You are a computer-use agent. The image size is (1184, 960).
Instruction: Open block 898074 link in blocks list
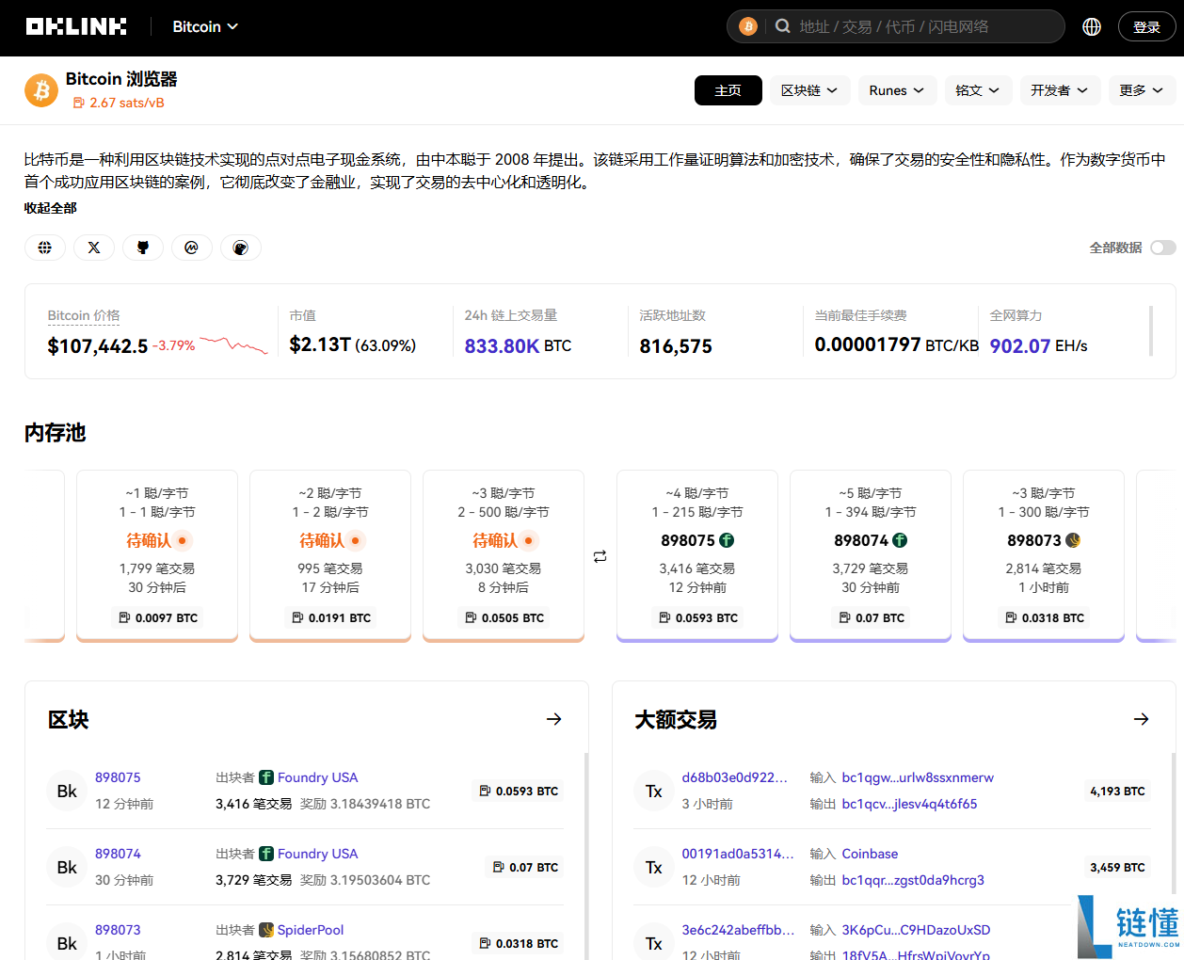point(118,854)
